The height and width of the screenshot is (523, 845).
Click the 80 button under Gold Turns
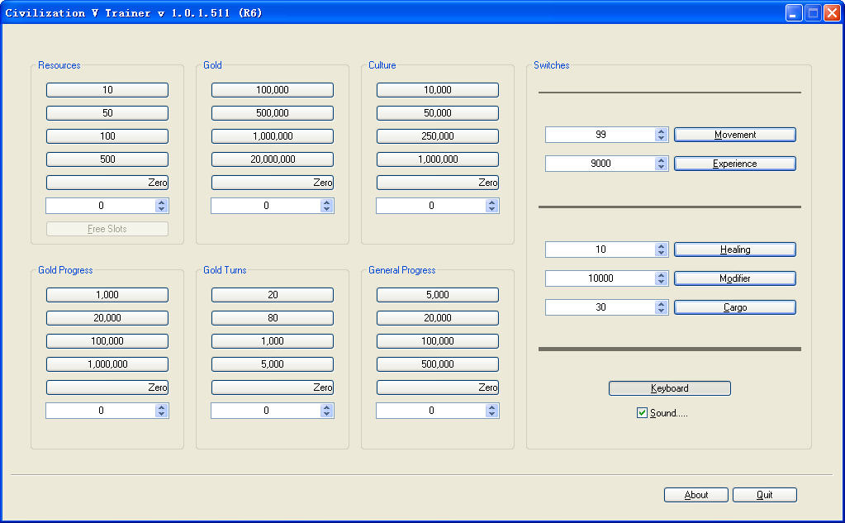[x=273, y=318]
